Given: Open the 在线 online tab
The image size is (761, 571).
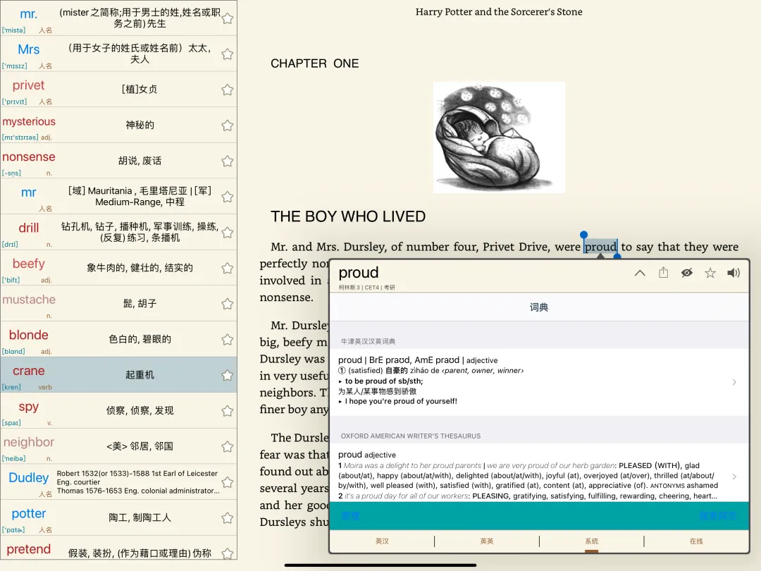Looking at the screenshot, I should 696,541.
